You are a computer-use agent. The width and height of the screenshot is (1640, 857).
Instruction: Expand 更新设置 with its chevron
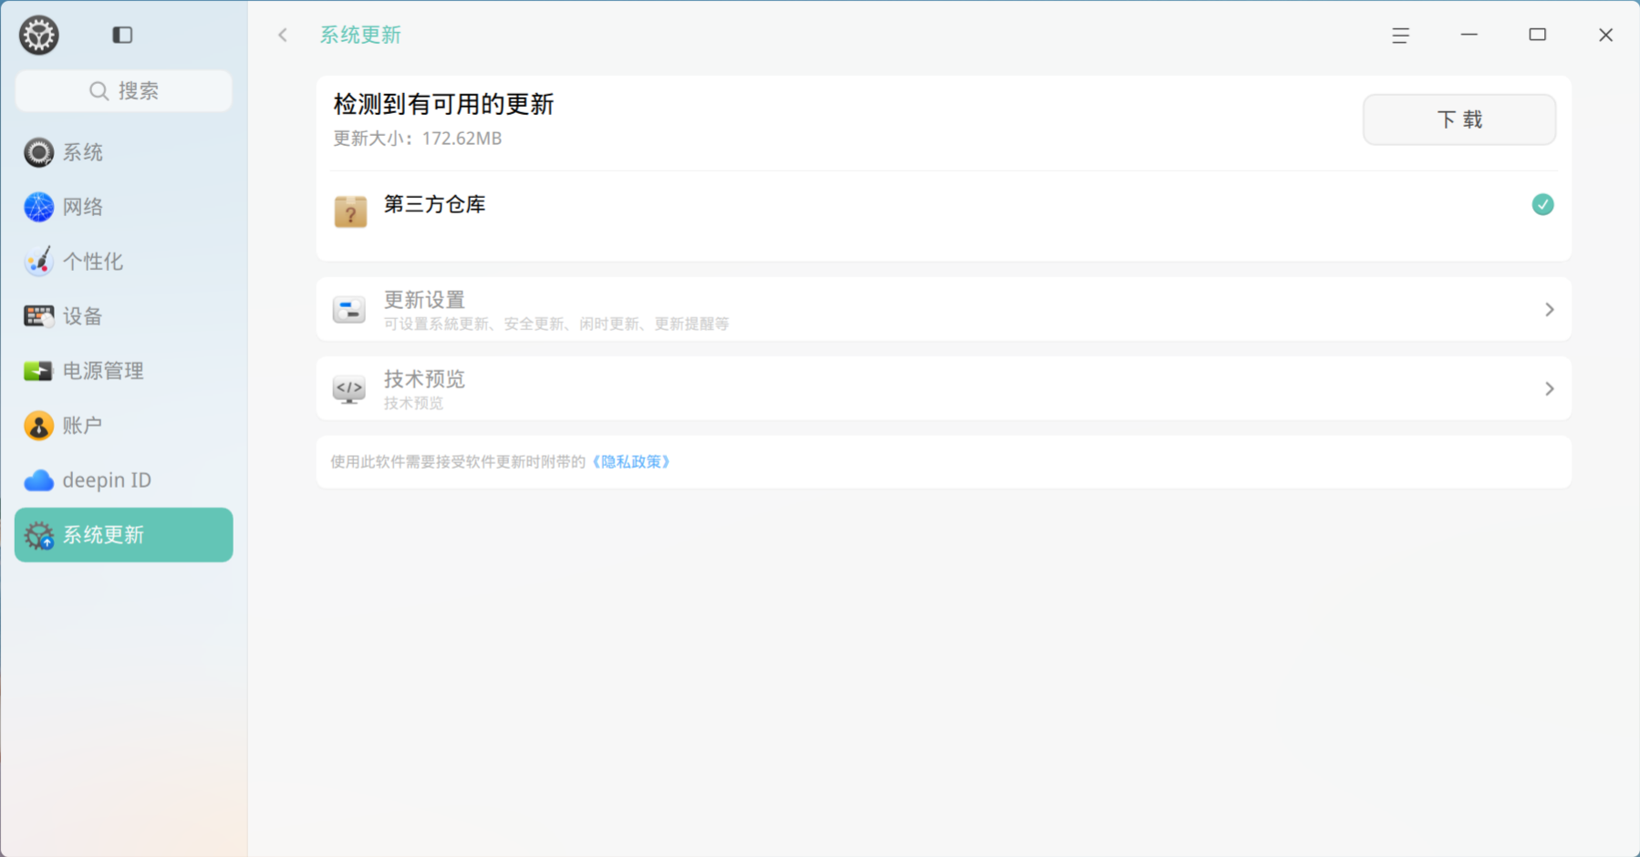1549,310
